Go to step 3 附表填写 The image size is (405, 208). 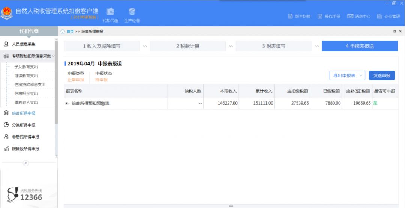pos(274,46)
